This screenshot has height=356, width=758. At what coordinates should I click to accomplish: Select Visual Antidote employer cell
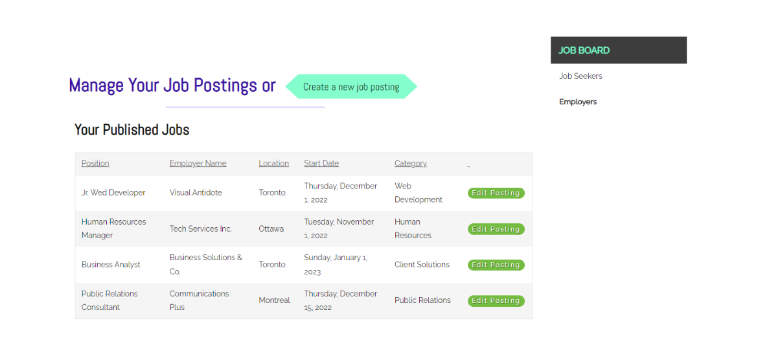(x=196, y=192)
